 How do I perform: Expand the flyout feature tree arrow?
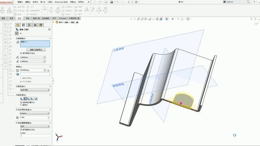click(53, 22)
